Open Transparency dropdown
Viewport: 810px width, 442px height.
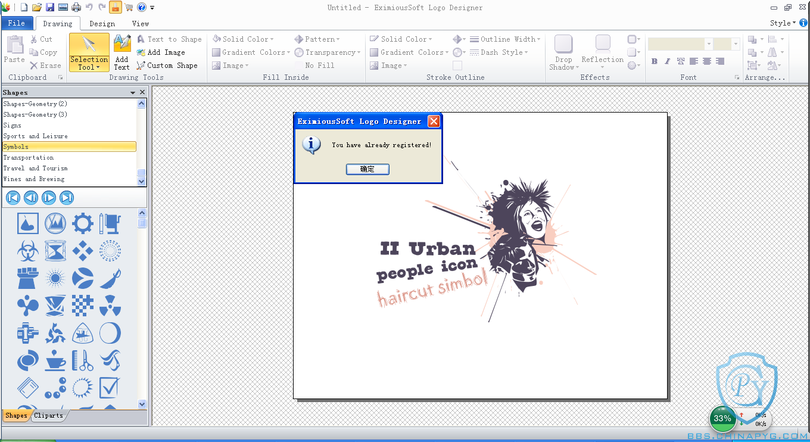click(x=328, y=52)
